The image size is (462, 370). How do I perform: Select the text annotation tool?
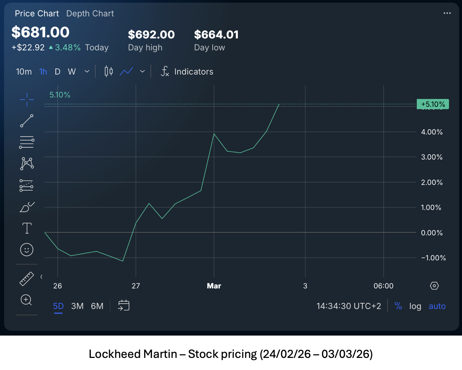coord(27,228)
